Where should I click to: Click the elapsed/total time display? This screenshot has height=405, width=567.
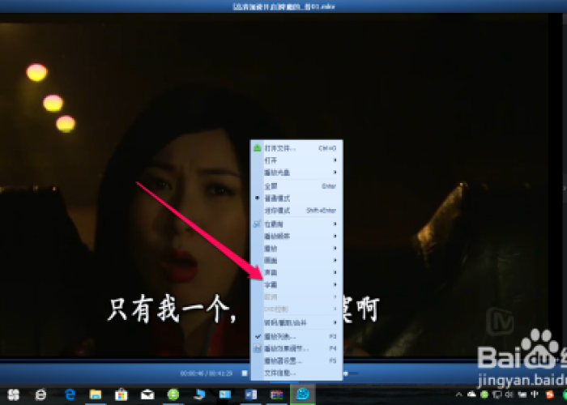[206, 373]
